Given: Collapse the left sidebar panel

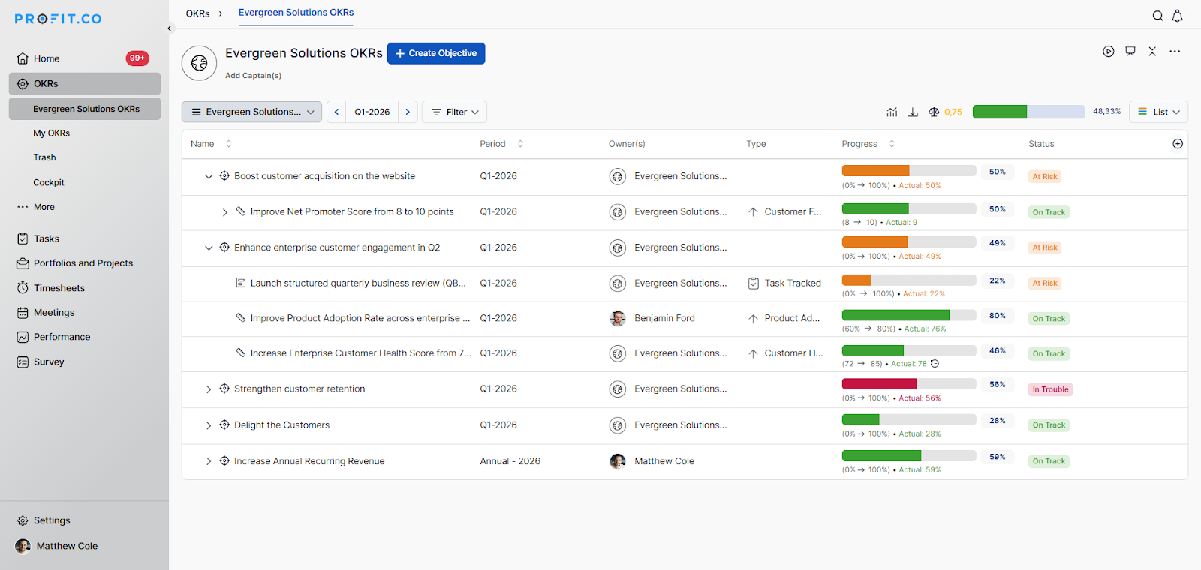Looking at the screenshot, I should pos(170,28).
